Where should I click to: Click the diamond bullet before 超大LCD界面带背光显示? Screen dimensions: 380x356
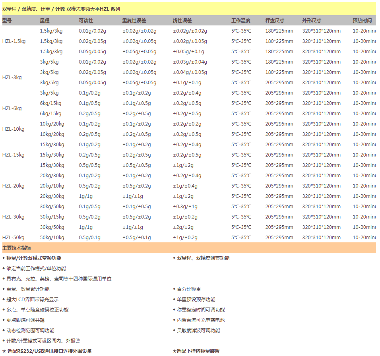pos(4,300)
